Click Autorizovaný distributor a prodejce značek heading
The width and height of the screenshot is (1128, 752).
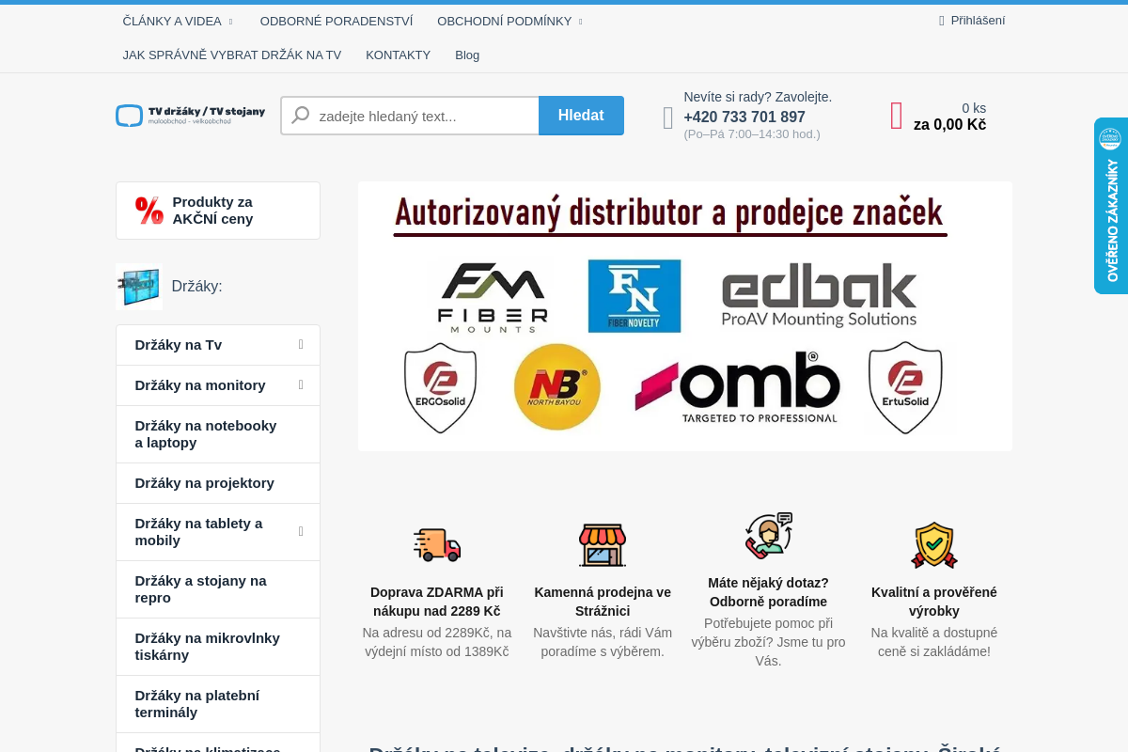coord(669,212)
